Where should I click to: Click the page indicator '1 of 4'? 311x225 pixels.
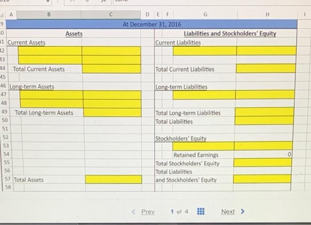179,212
